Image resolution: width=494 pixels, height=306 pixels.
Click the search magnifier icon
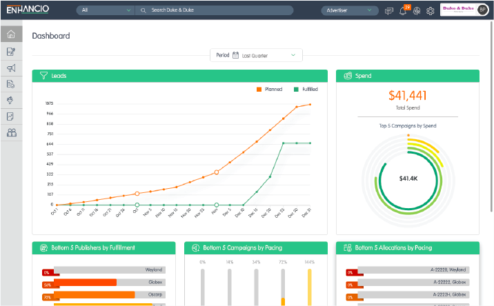click(144, 10)
